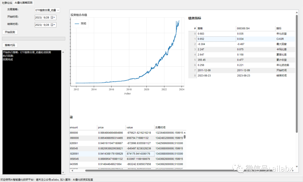Select the 0.683 年化收益 cell

(216, 33)
